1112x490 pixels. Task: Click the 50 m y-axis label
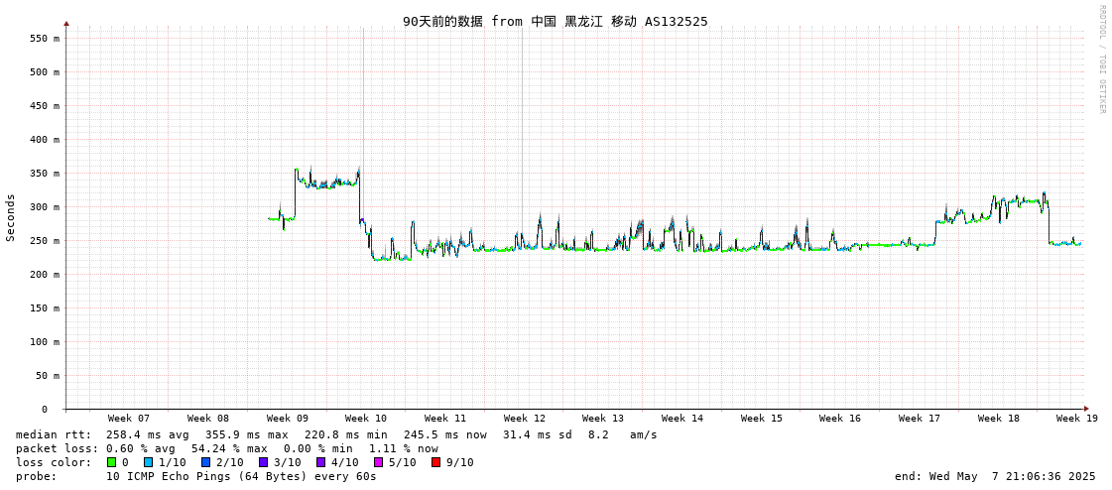tap(47, 376)
